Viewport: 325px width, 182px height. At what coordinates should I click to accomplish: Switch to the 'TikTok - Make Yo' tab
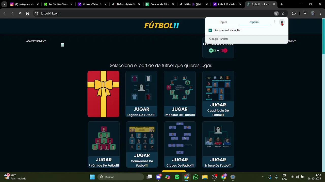tap(126, 4)
